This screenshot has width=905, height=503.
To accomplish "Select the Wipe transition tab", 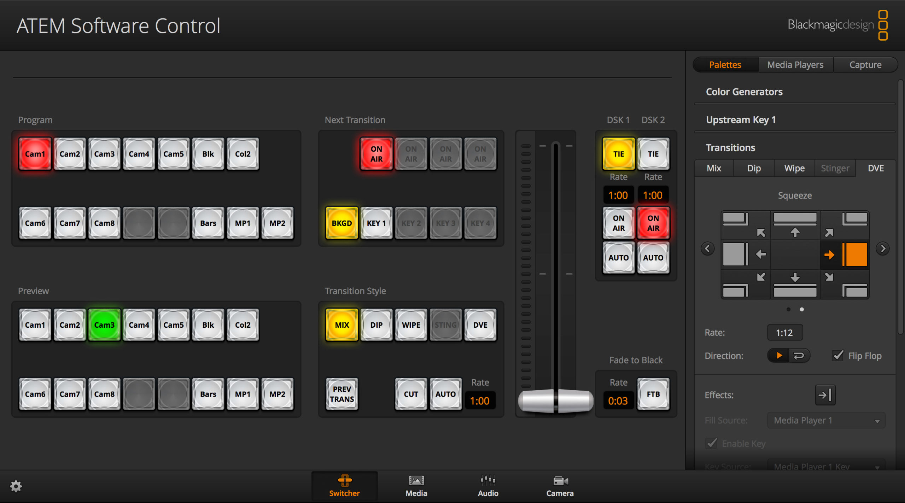I will point(794,168).
